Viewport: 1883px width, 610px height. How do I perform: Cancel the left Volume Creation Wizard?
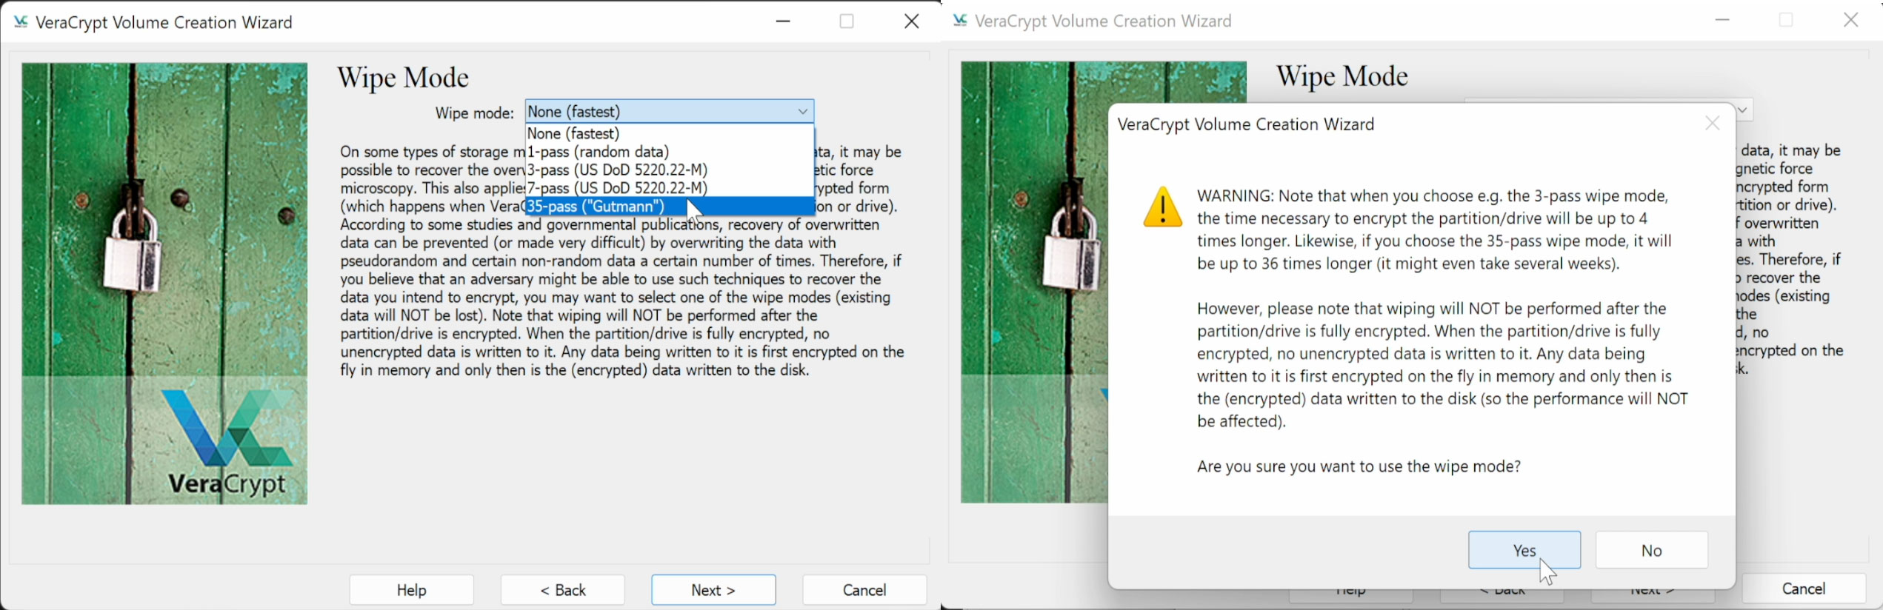coord(864,589)
